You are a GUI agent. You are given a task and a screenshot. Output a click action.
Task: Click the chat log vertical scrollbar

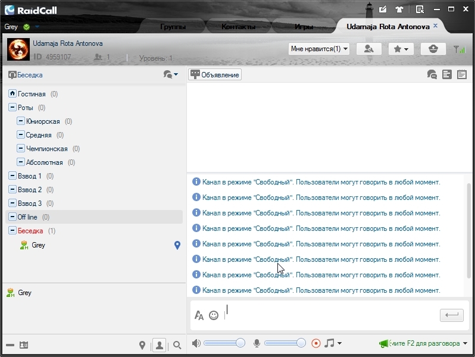pos(468,230)
